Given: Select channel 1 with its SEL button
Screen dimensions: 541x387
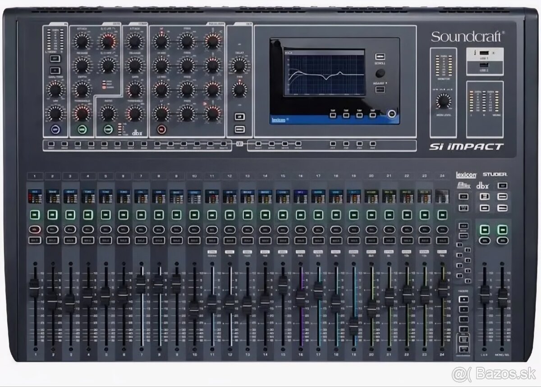Looking at the screenshot, I should [x=34, y=240].
